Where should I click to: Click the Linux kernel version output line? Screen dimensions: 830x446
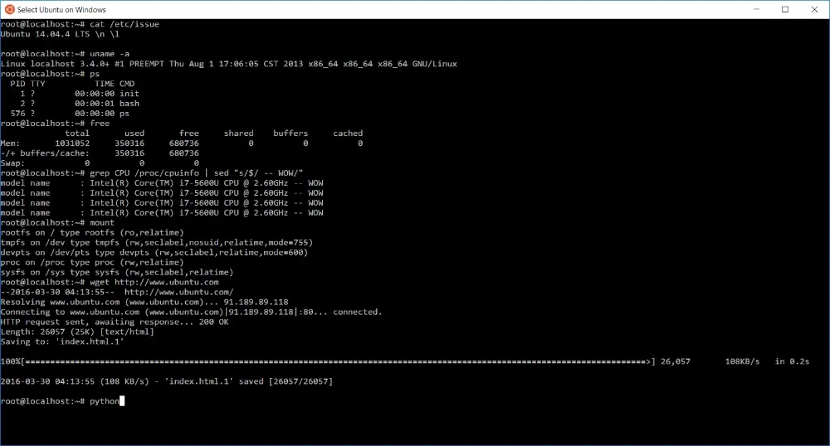point(229,64)
